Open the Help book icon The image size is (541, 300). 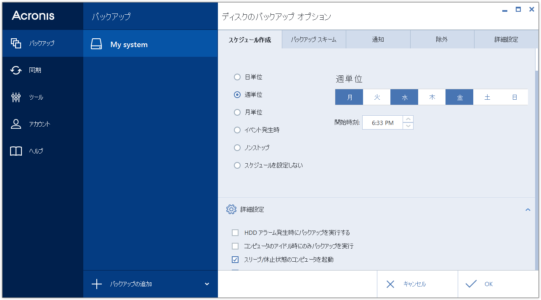(x=16, y=151)
